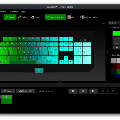Paint the W key

(5, 49)
